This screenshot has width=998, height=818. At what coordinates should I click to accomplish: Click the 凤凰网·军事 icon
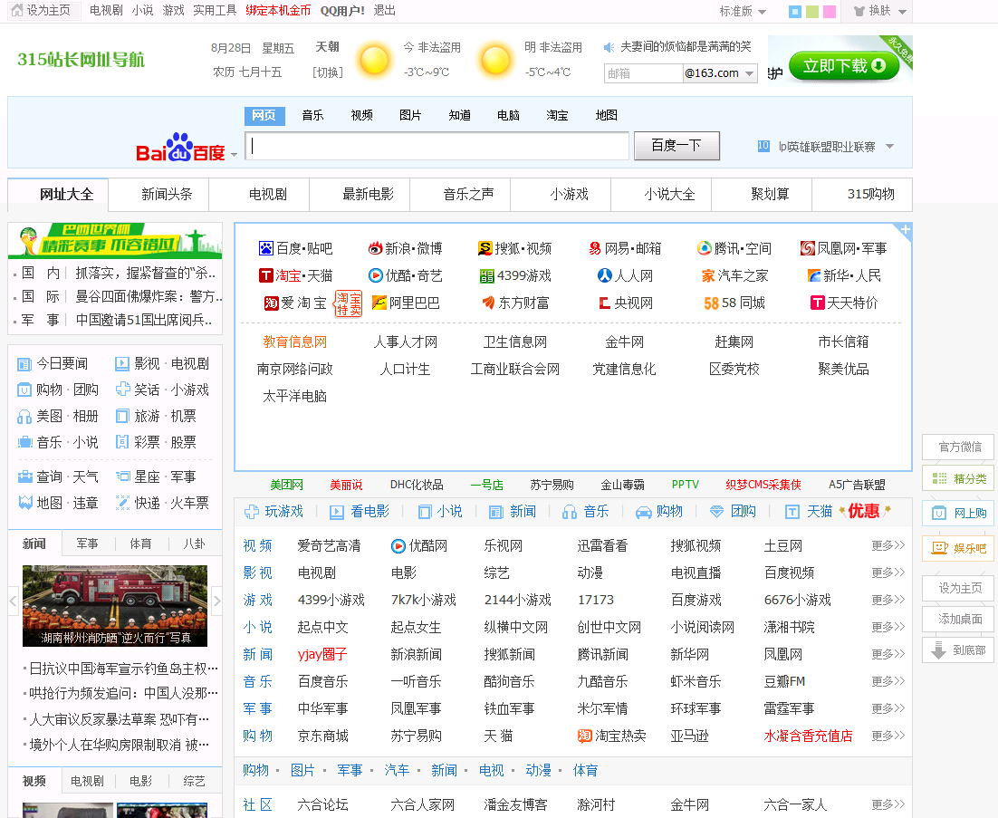coord(808,248)
